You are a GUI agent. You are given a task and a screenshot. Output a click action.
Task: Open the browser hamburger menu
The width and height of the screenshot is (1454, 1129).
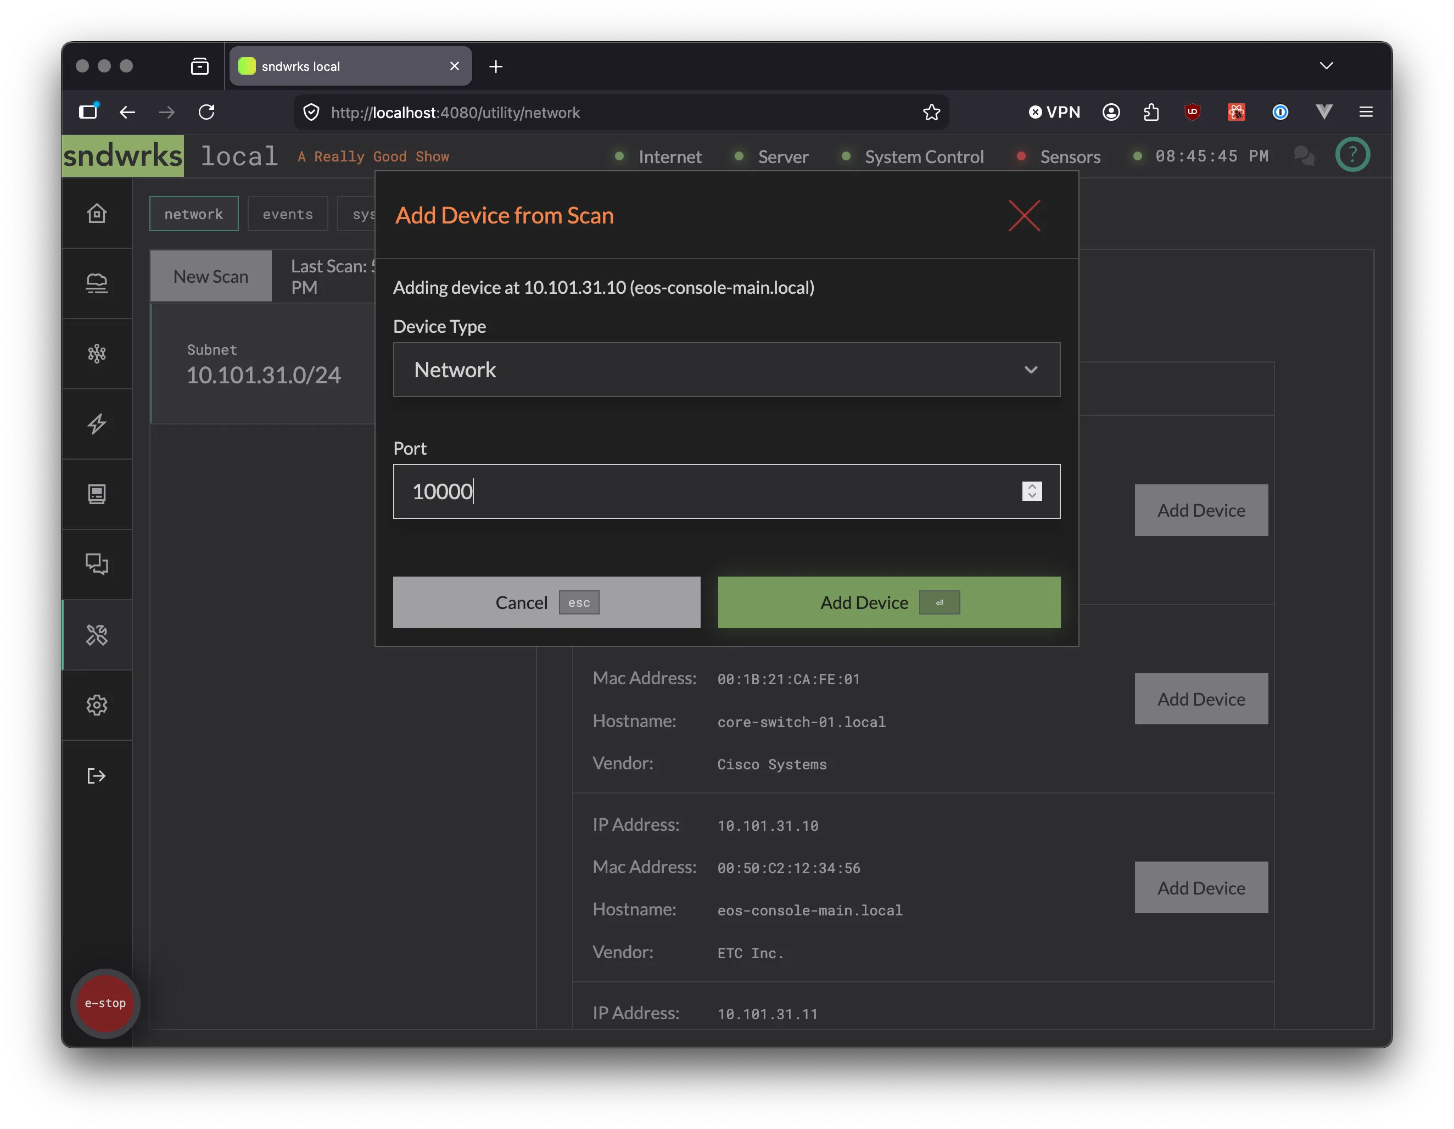tap(1366, 112)
